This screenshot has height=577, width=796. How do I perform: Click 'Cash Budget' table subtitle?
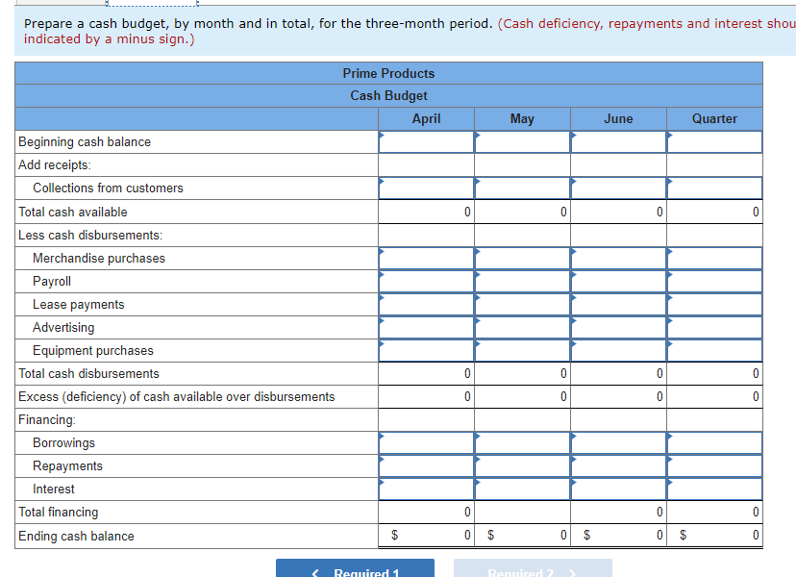[x=388, y=95]
